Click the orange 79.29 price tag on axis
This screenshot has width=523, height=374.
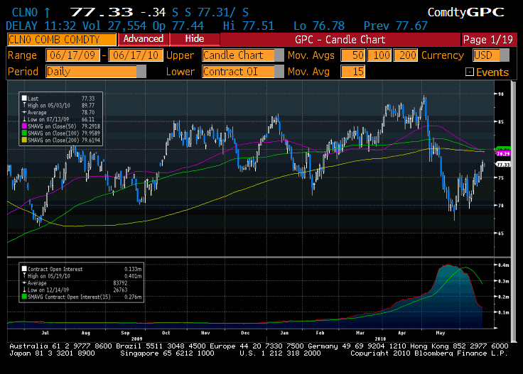(503, 153)
